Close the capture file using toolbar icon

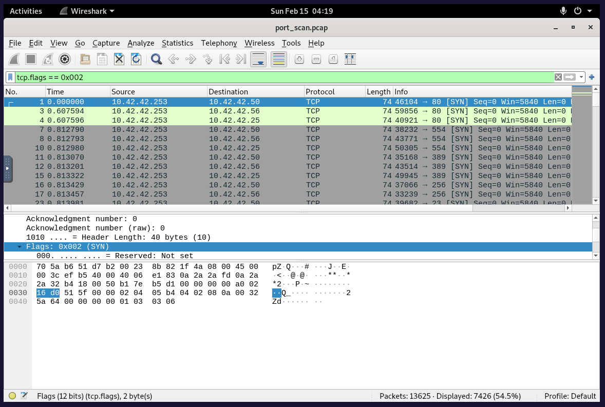(119, 59)
